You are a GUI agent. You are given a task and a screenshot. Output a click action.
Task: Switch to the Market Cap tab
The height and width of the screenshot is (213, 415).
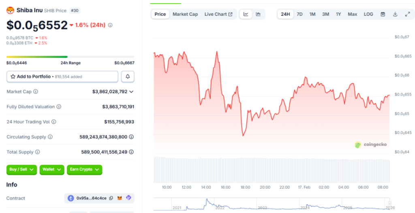coord(185,14)
